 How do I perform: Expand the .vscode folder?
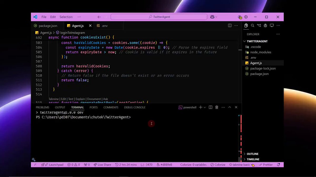[x=255, y=47]
